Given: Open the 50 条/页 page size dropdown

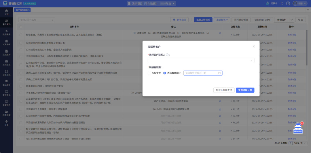Looking at the screenshot, I should click(x=300, y=143).
